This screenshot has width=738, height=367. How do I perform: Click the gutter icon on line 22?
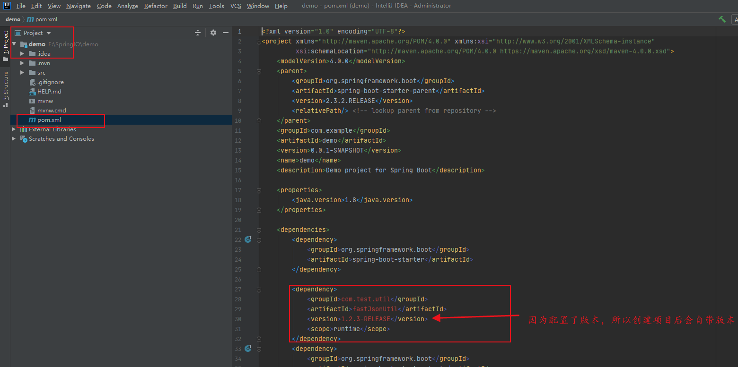pyautogui.click(x=248, y=239)
